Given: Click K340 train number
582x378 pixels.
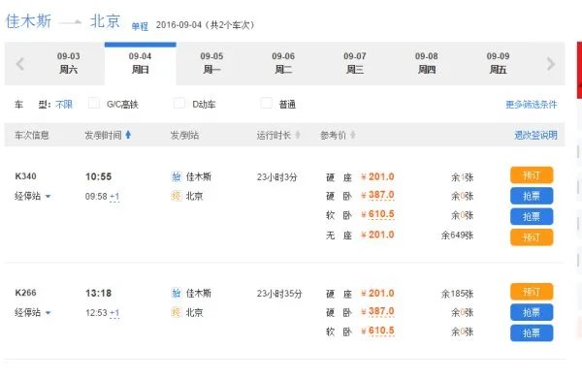Looking at the screenshot, I should click(x=25, y=176).
